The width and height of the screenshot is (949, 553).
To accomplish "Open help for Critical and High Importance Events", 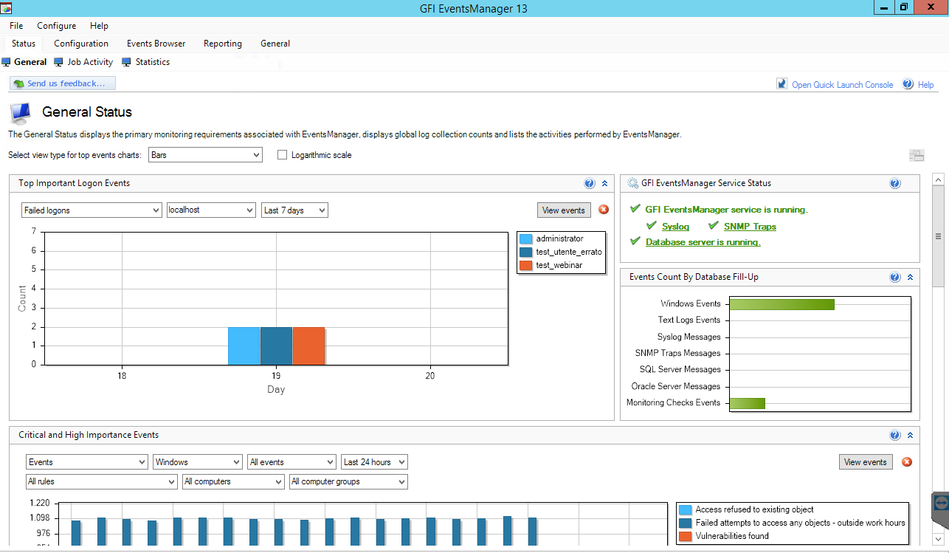I will (895, 435).
